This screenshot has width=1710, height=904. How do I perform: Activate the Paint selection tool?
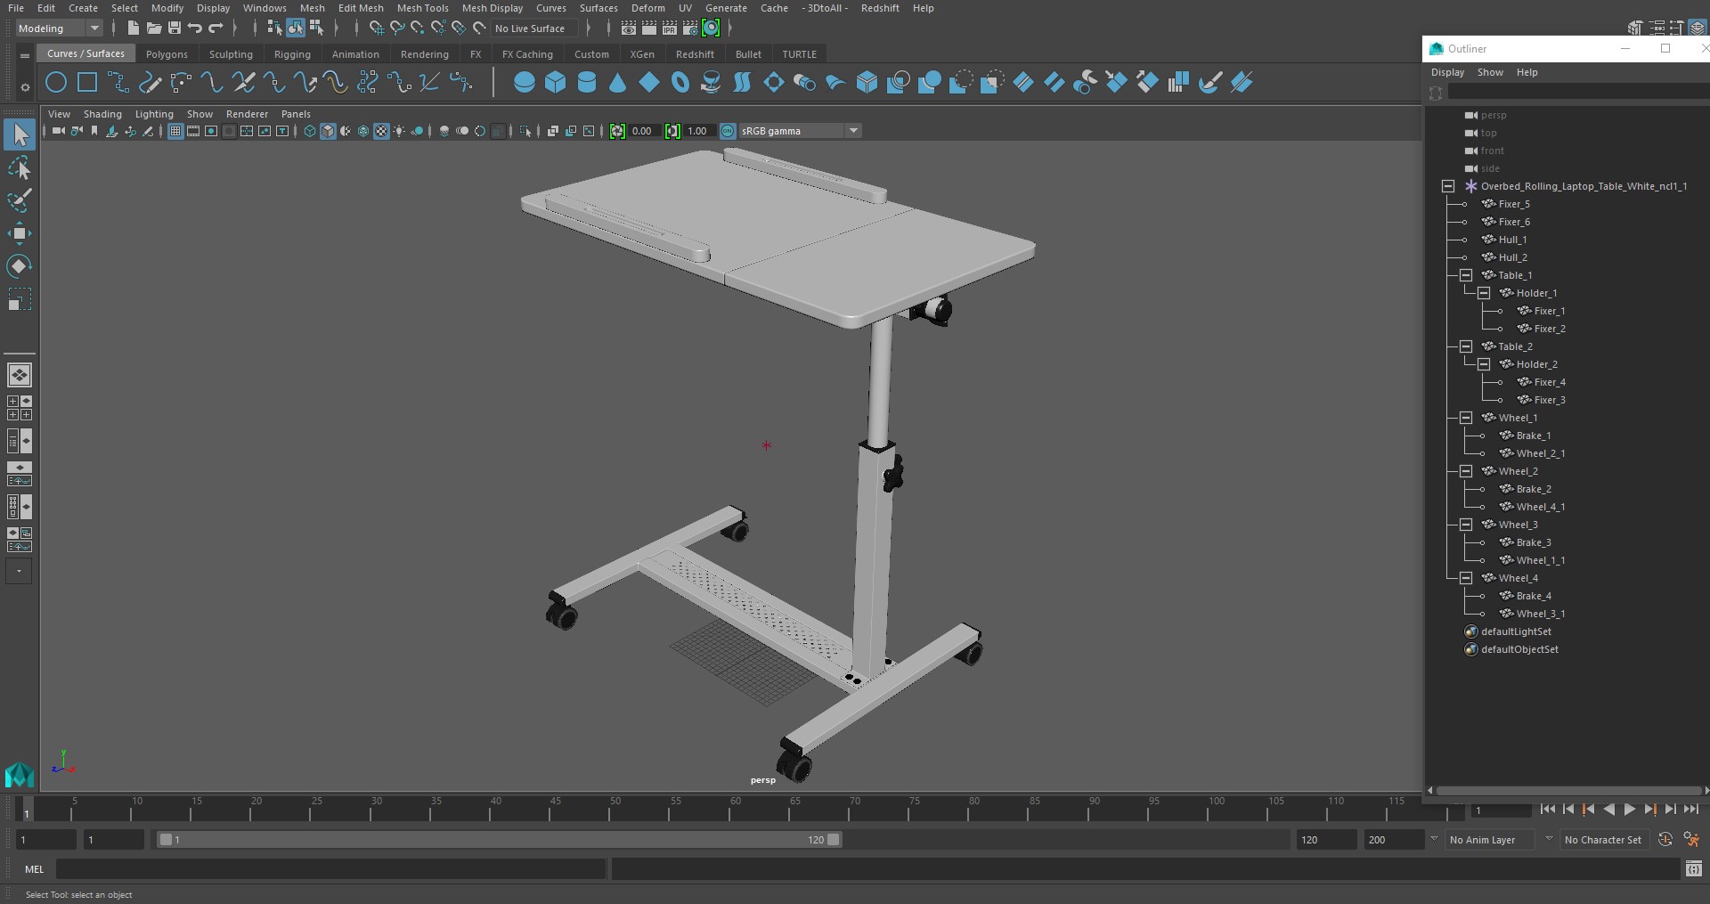click(20, 200)
